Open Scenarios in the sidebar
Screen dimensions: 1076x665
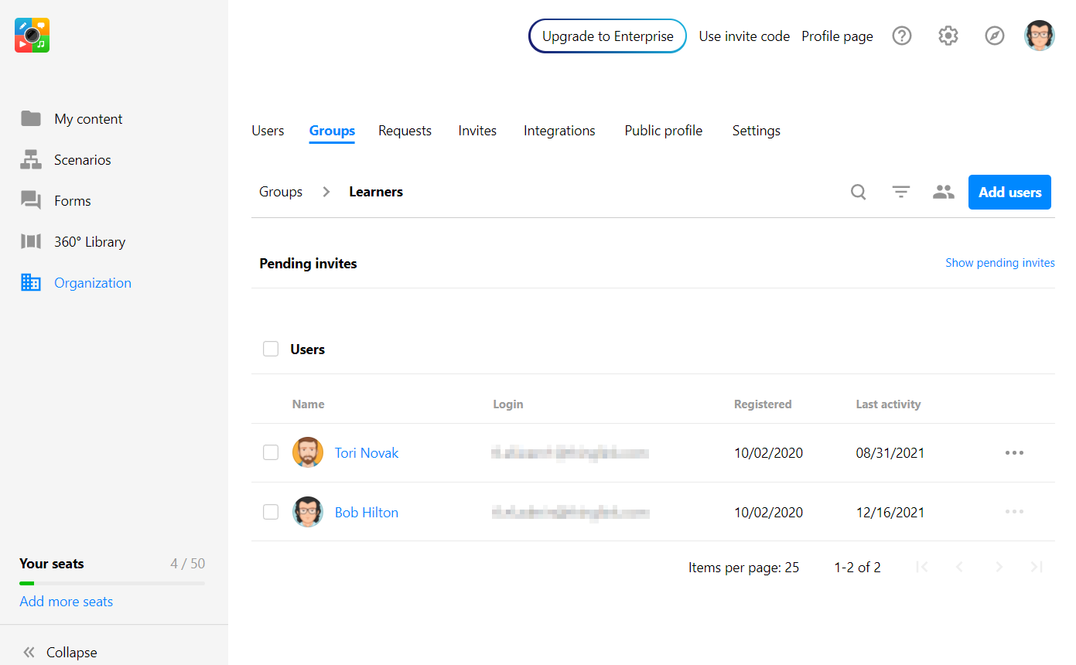83,159
